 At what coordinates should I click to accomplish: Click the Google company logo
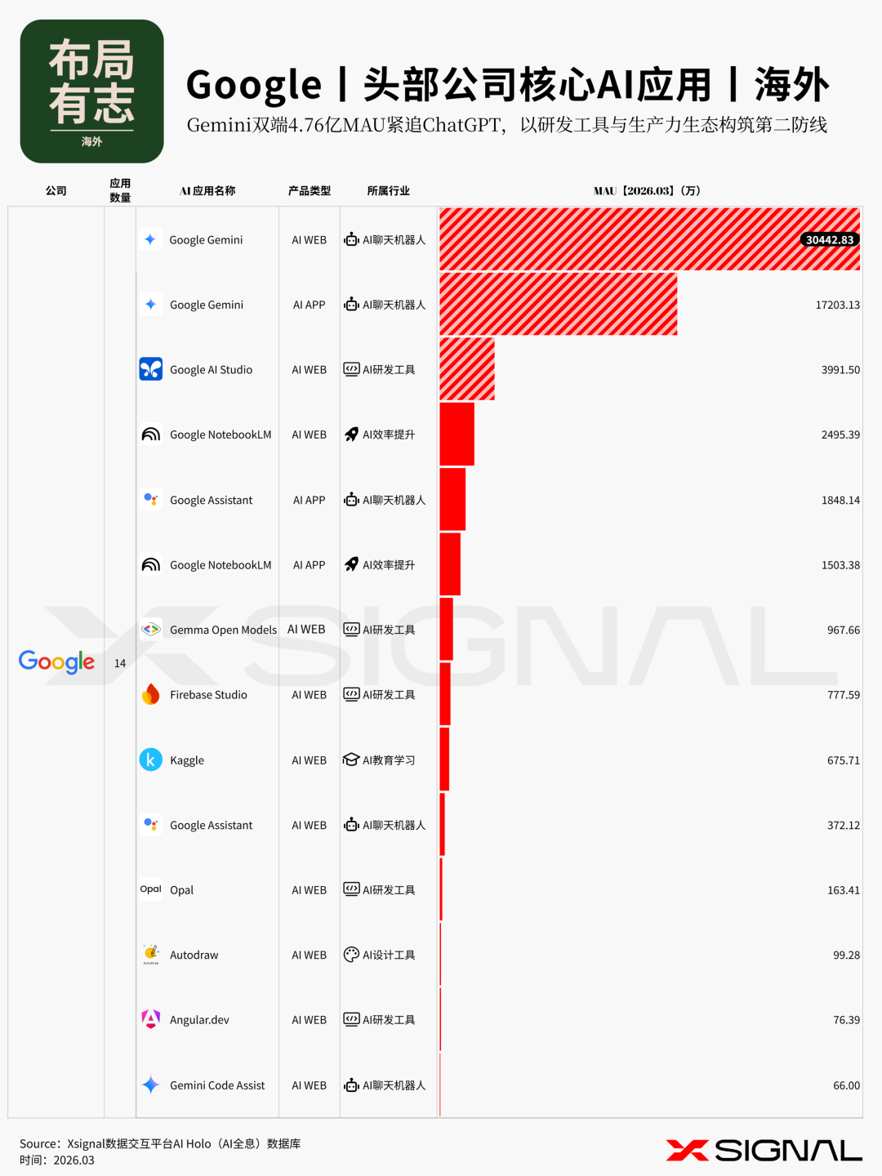(56, 661)
